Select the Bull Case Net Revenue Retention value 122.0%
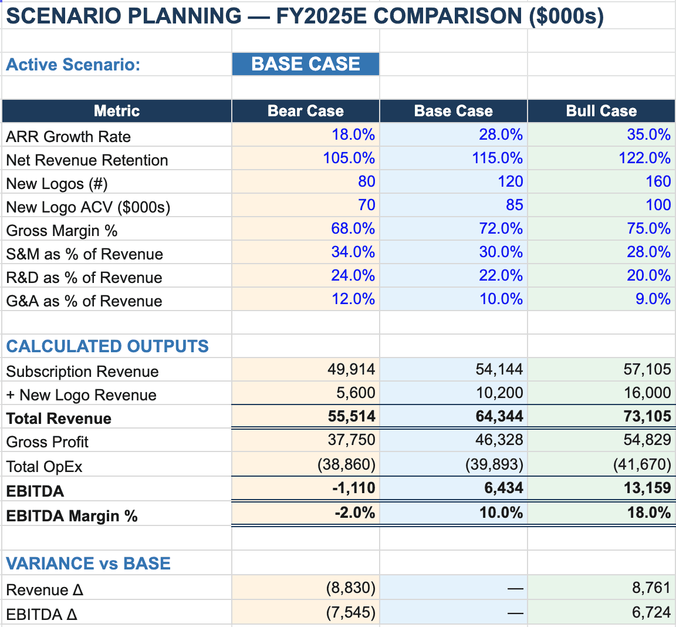This screenshot has height=627, width=676. click(645, 158)
